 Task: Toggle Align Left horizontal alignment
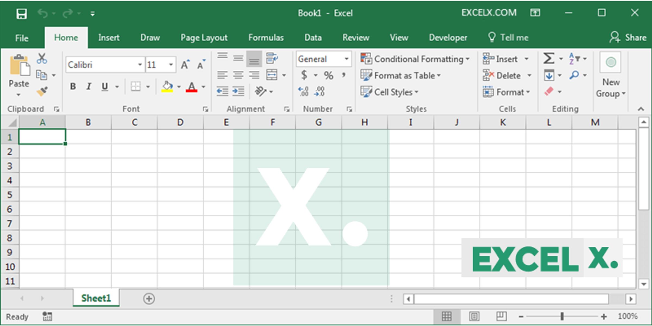pos(222,75)
